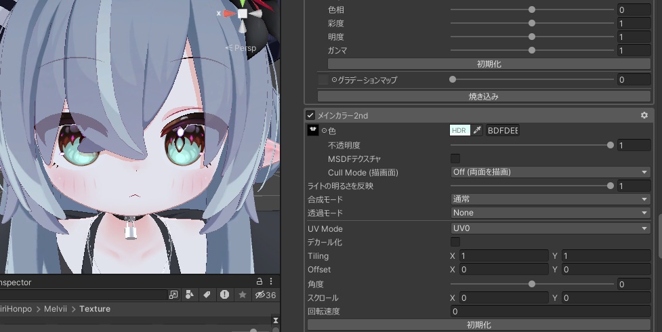662x332 pixels.
Task: Enable the デカール化 checkbox
Action: point(455,242)
